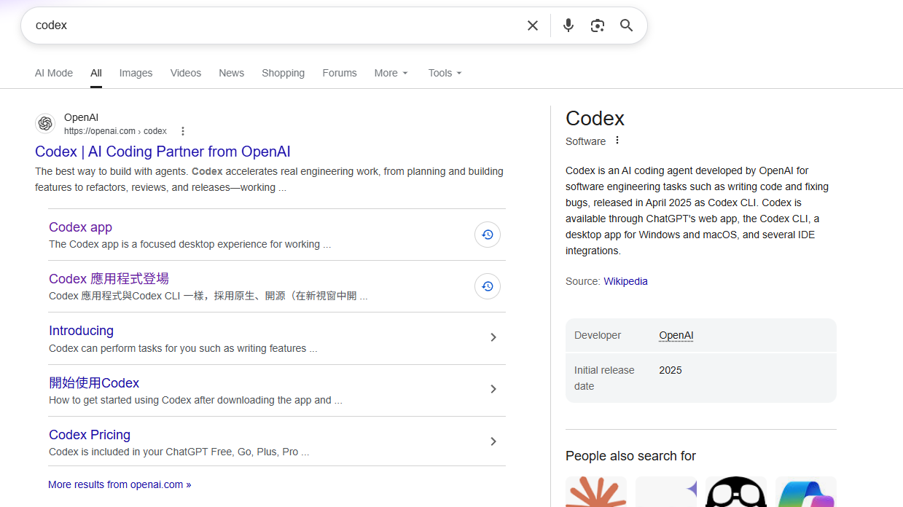The height and width of the screenshot is (507, 903).
Task: Open the More dropdown in search tabs
Action: pyautogui.click(x=391, y=73)
